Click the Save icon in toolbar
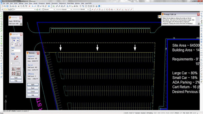The width and height of the screenshot is (203, 114). (7, 6)
